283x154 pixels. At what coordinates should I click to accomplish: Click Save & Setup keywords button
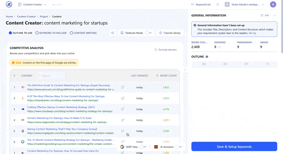coord(234,147)
